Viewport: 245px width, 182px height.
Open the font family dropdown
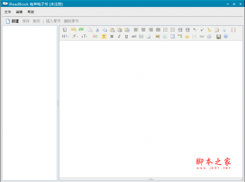(75, 37)
